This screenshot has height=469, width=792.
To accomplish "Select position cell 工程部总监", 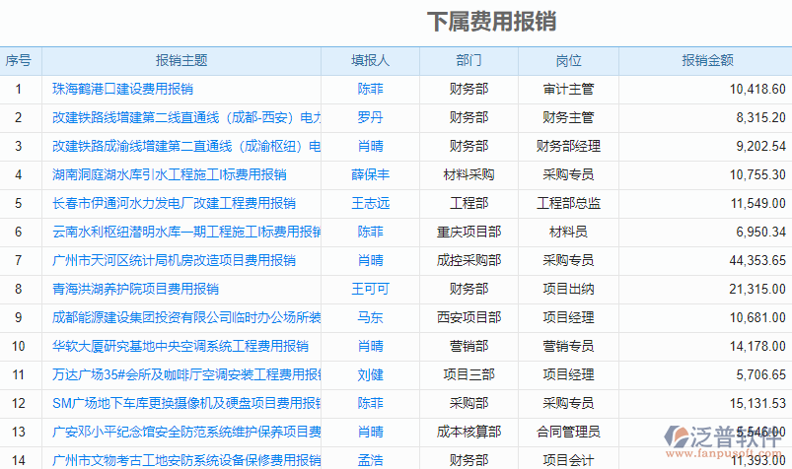I will [x=568, y=203].
